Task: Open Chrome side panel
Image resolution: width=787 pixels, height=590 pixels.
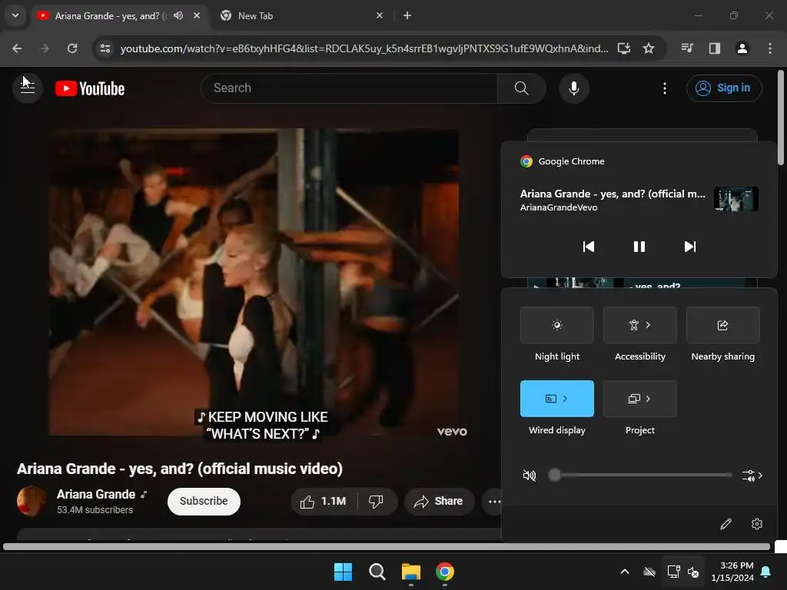Action: (714, 48)
